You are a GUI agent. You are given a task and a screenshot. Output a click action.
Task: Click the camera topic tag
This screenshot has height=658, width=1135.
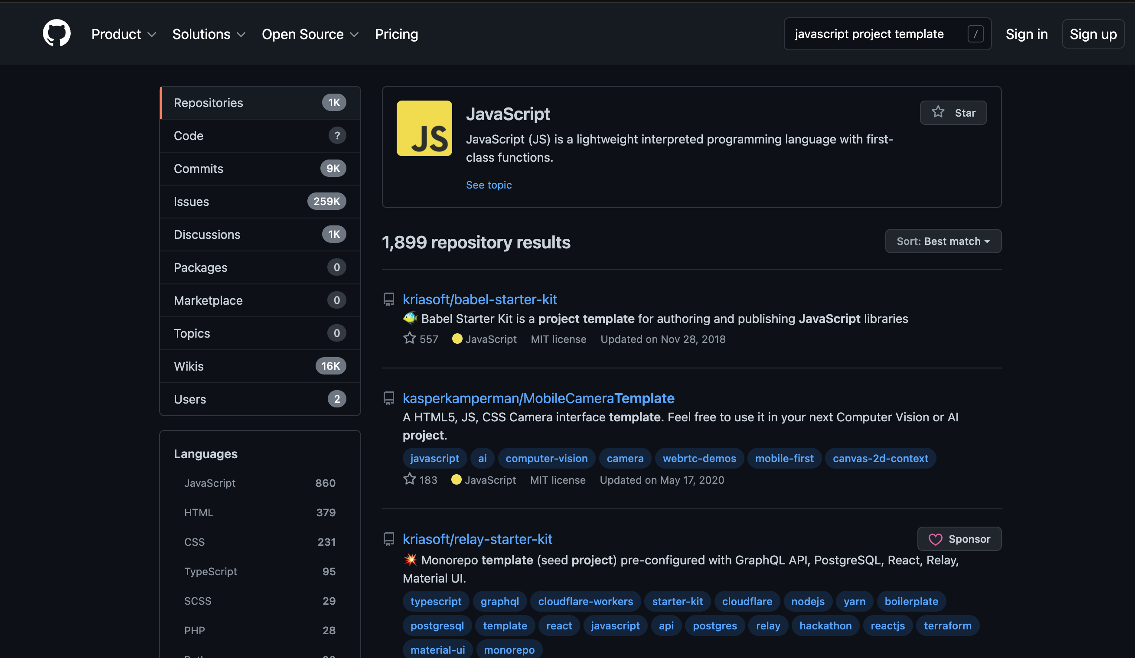click(x=625, y=459)
